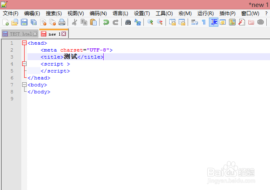Open the 语言(L) menu
Image resolution: width=270 pixels, height=190 pixels.
click(120, 13)
